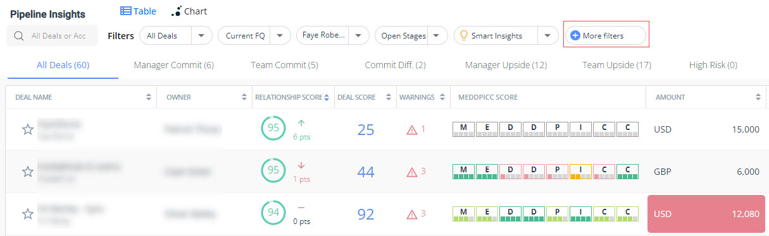Screen dimensions: 769x236
Task: Click the yellow I box in the score 44 row
Action: coord(580,172)
